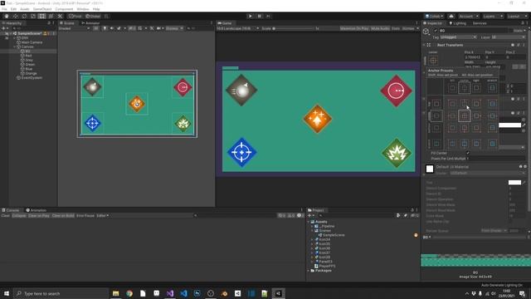Toggle Collapse in Console
Screen dimensions: 531x299
pos(19,216)
